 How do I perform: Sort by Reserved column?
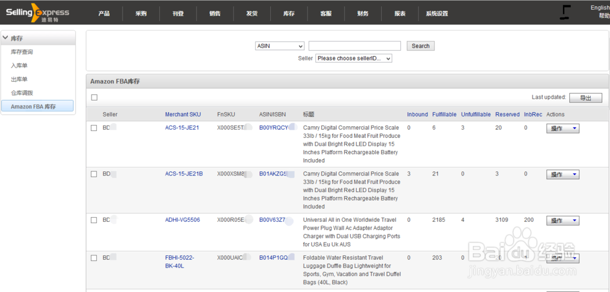tap(508, 115)
